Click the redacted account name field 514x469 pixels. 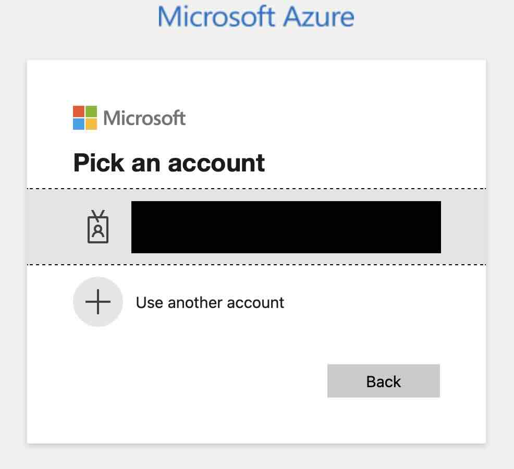click(x=286, y=227)
